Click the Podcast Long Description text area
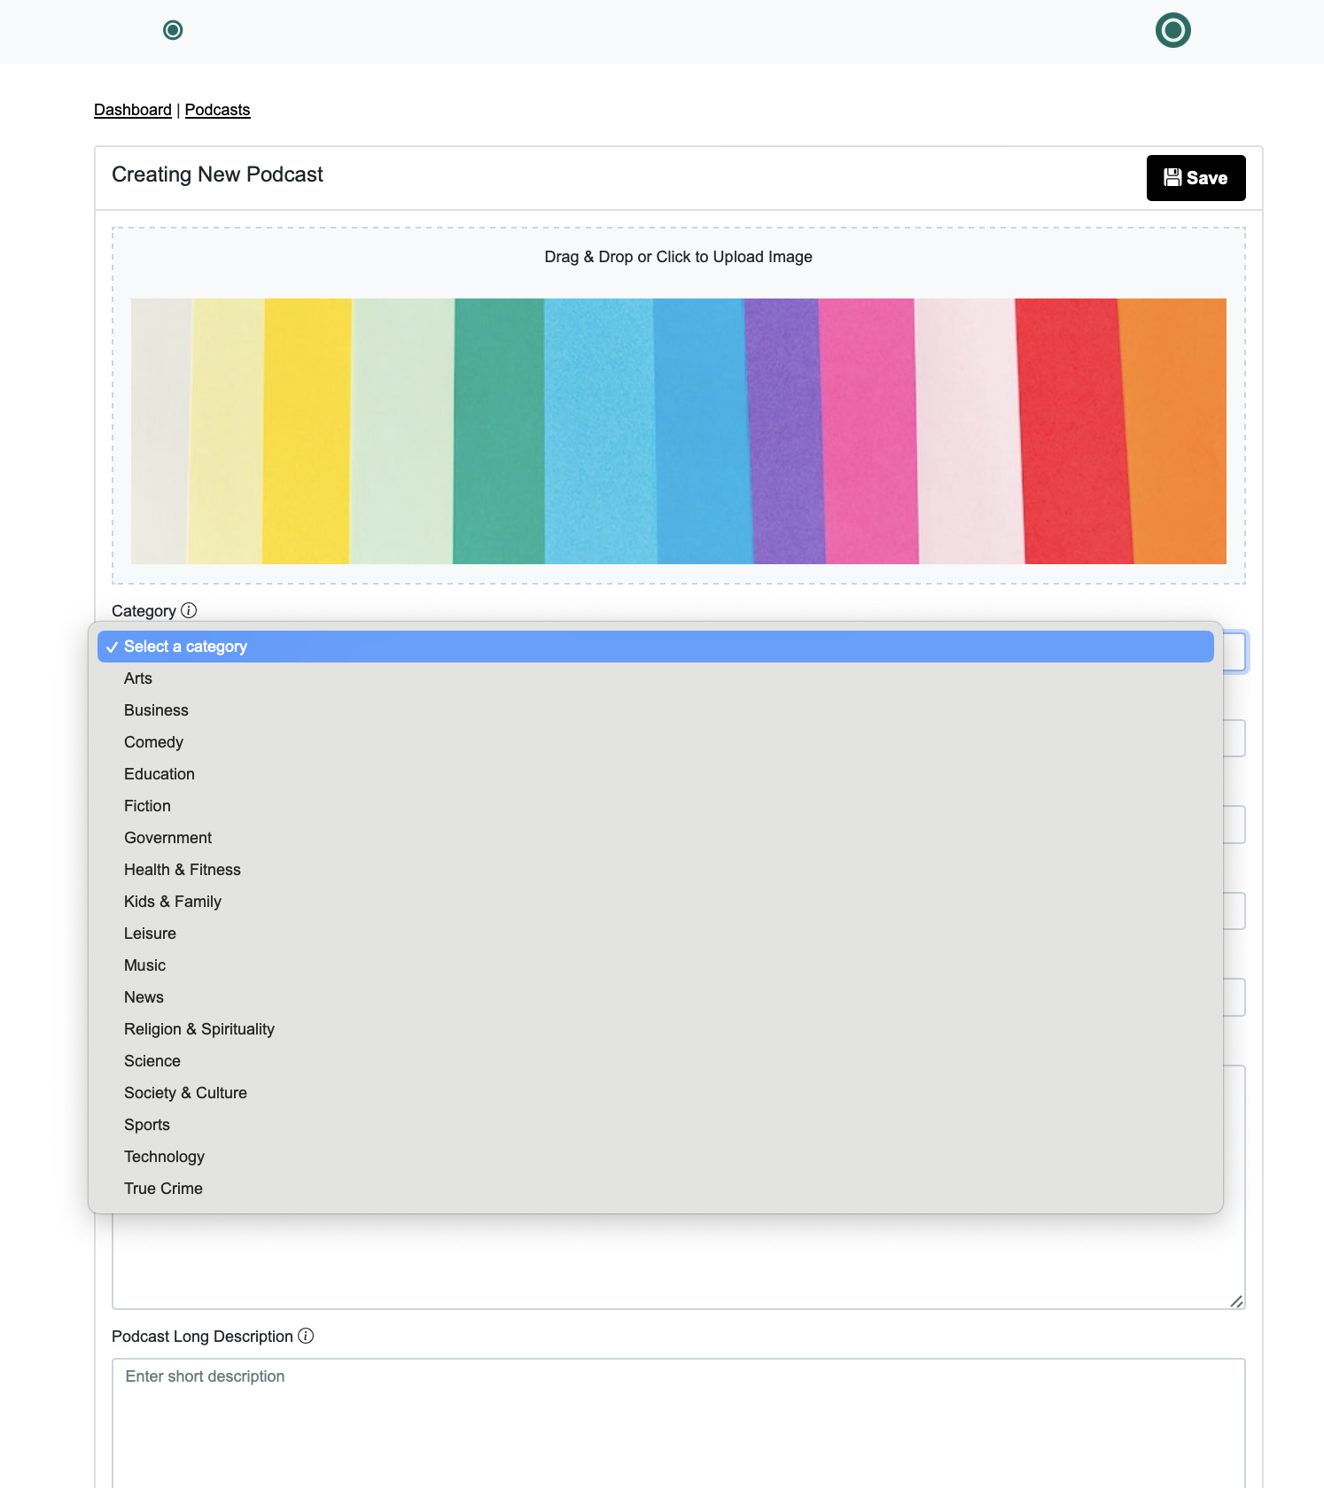The height and width of the screenshot is (1488, 1324). tap(679, 1422)
